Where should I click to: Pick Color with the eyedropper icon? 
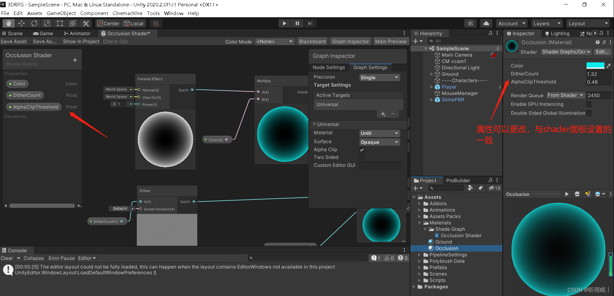(x=609, y=66)
